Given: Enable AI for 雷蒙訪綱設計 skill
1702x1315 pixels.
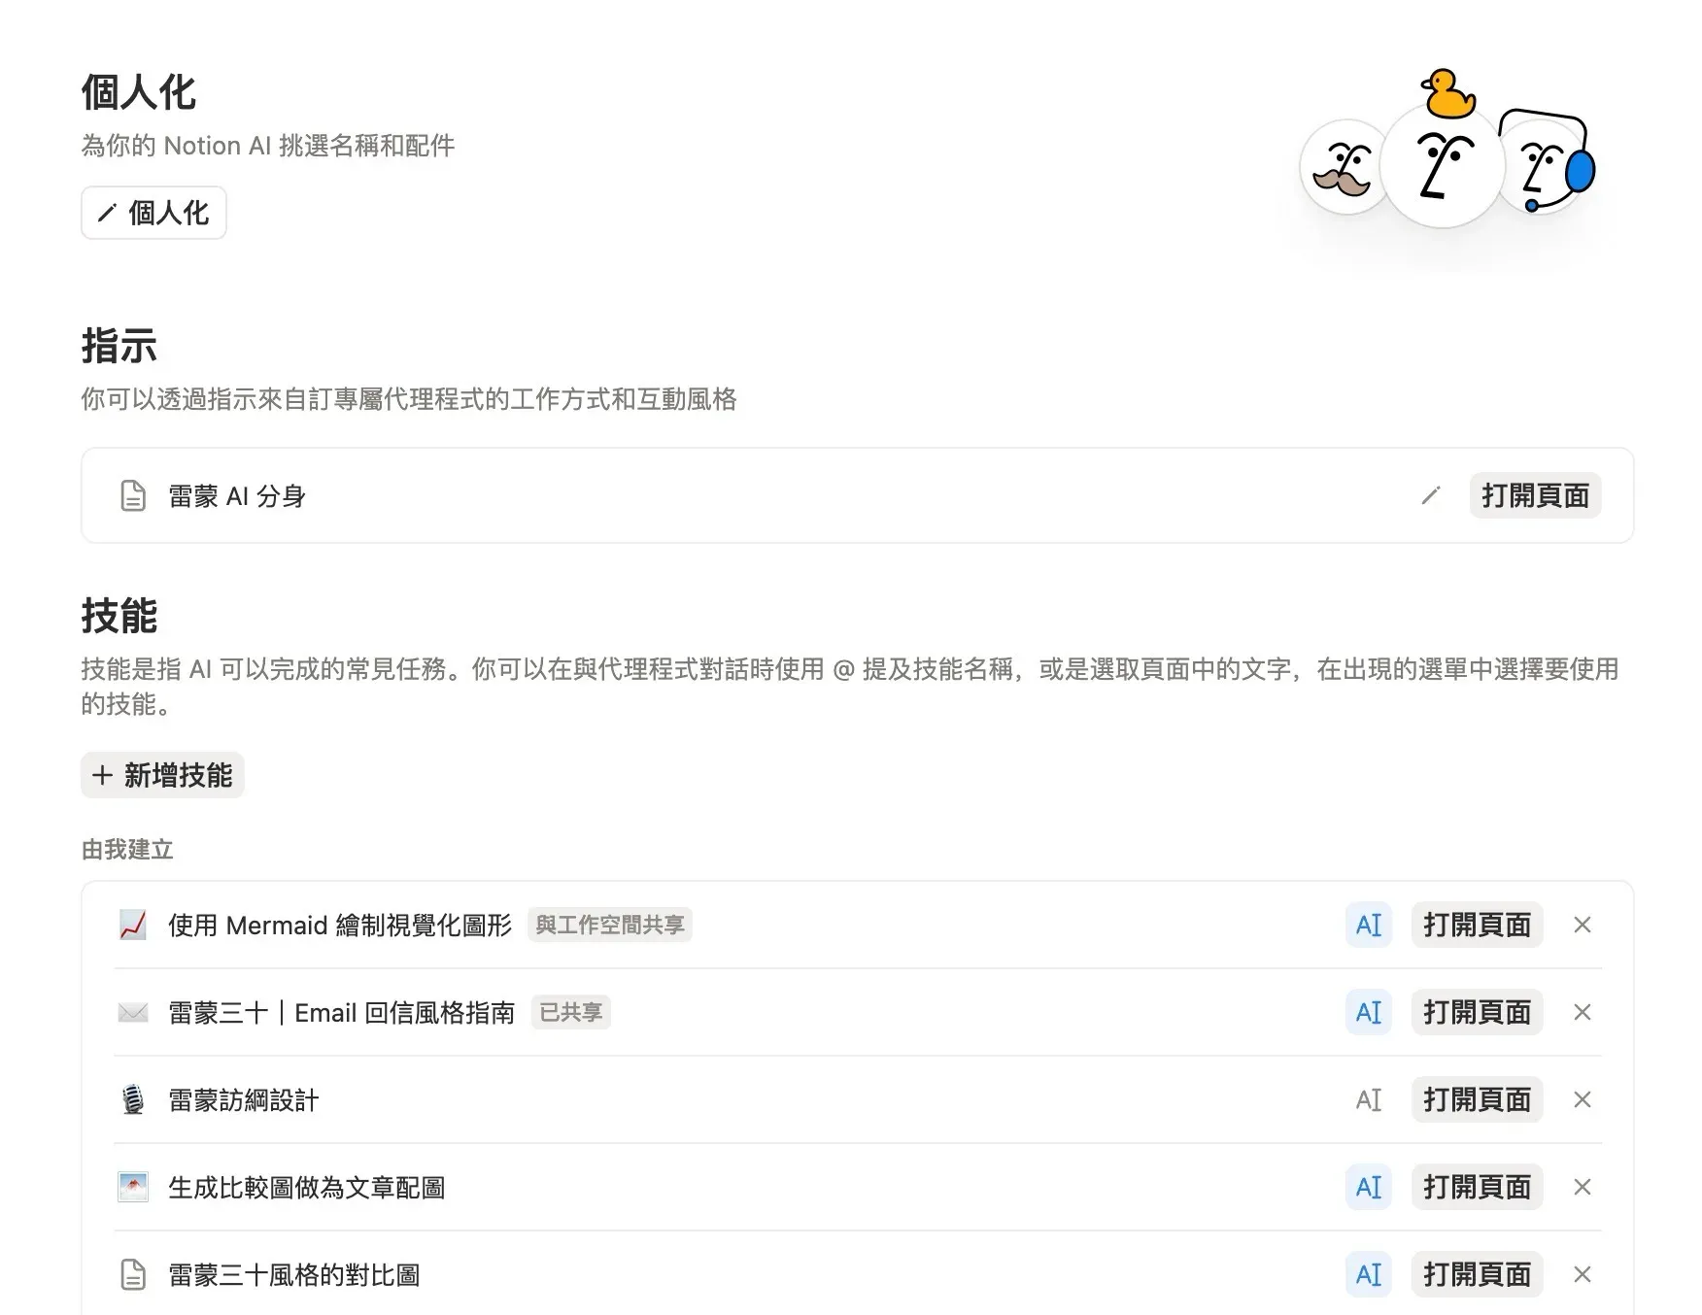Looking at the screenshot, I should [x=1368, y=1100].
